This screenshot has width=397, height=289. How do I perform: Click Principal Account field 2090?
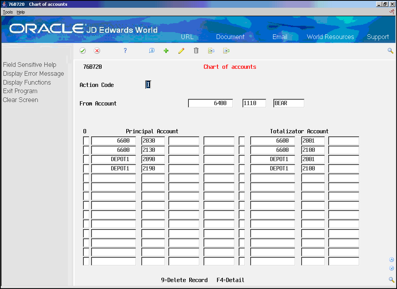click(x=153, y=159)
